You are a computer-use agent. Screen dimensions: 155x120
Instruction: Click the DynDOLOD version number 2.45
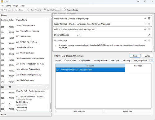(x=79, y=35)
